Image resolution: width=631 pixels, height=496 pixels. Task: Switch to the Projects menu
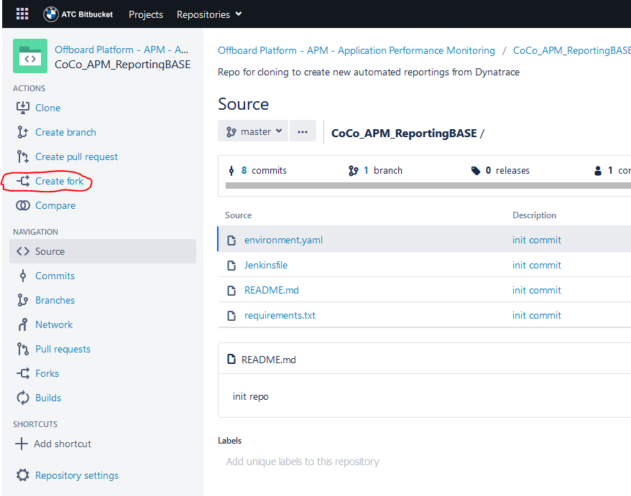click(146, 14)
